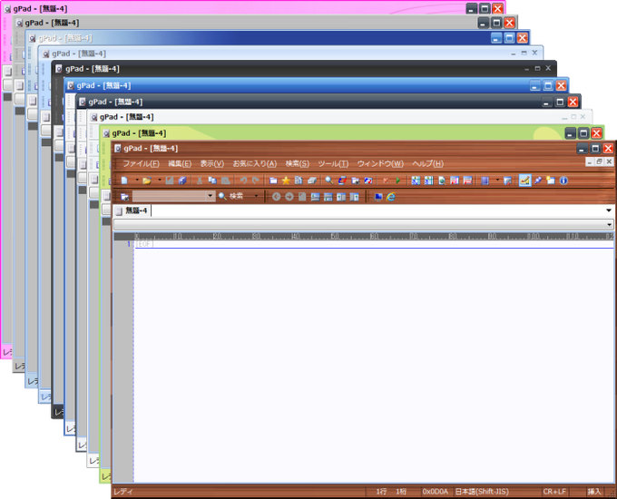Click the Save All stacked-disks icon

click(182, 181)
